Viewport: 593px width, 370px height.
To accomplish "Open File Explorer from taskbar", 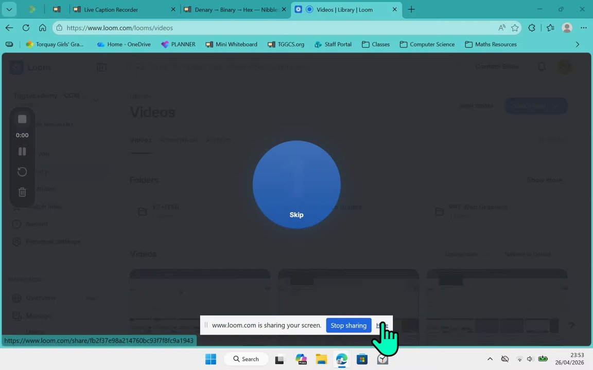I will click(x=321, y=359).
